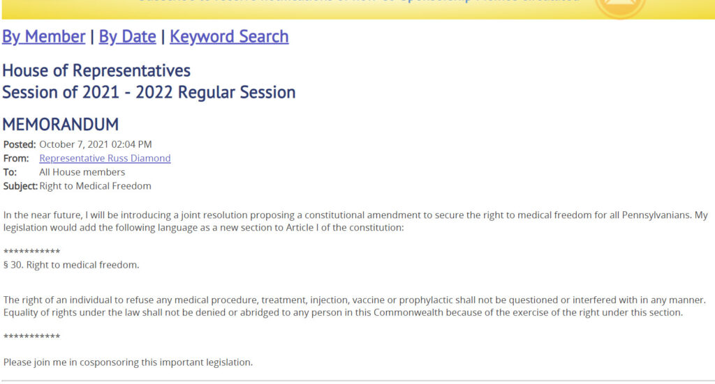Click the 'Right to Medical Freedom' subject text
The image size is (715, 384).
pyautogui.click(x=95, y=186)
